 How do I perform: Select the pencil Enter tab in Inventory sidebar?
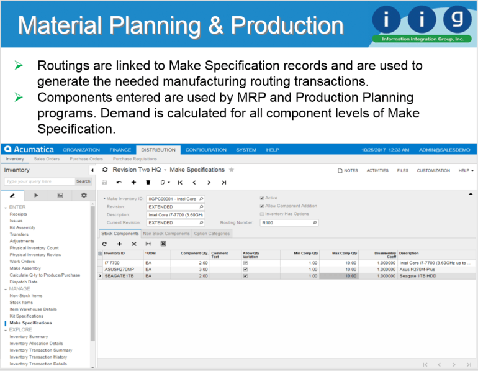tap(12, 195)
